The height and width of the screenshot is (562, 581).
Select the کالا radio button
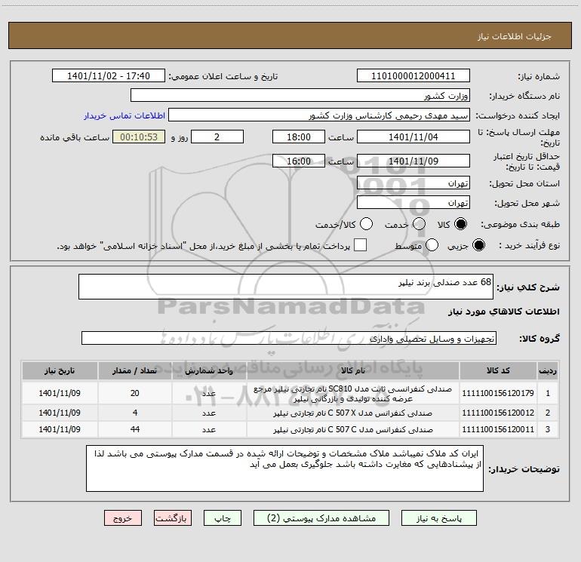460,224
